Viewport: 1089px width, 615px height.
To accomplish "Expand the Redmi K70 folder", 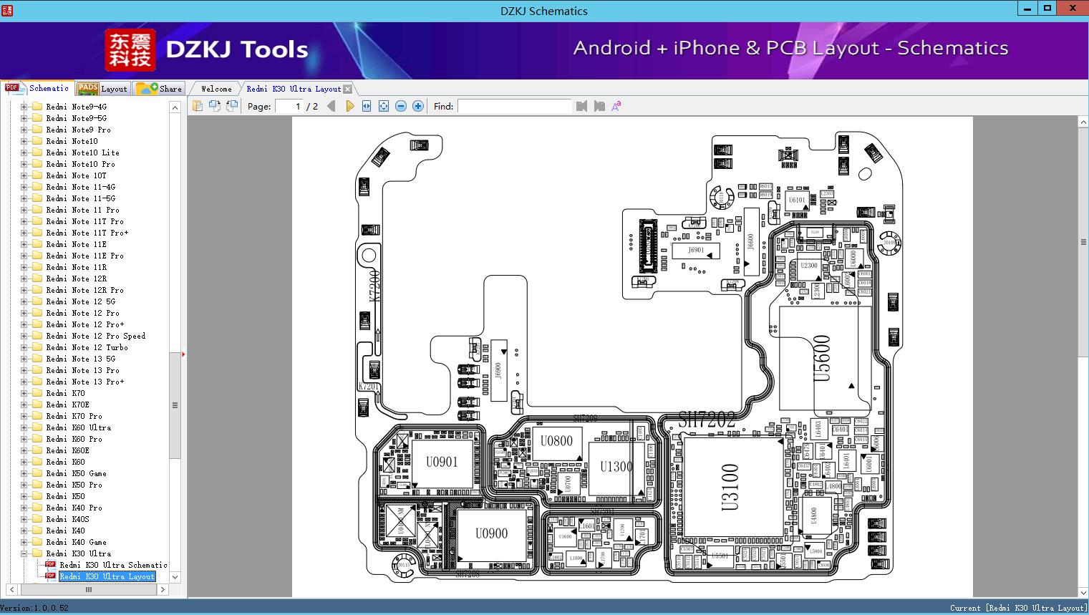I will (24, 393).
